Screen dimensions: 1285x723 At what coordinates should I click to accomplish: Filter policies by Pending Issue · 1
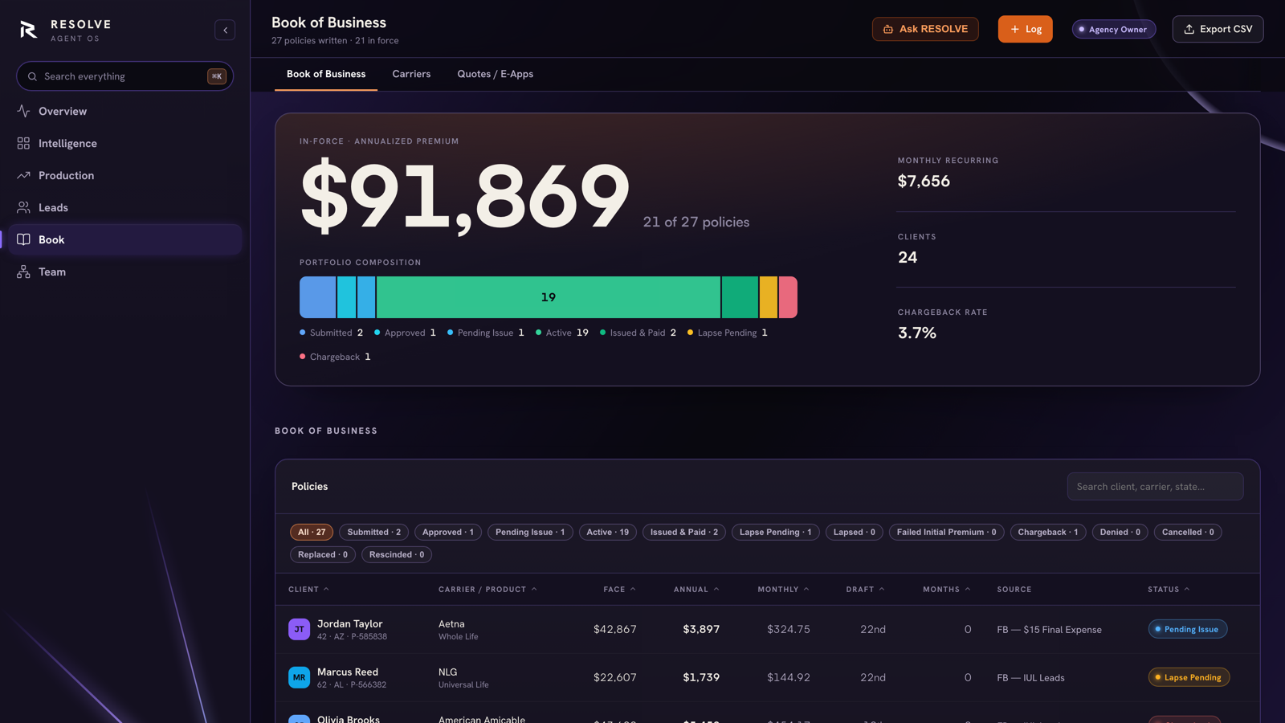530,532
